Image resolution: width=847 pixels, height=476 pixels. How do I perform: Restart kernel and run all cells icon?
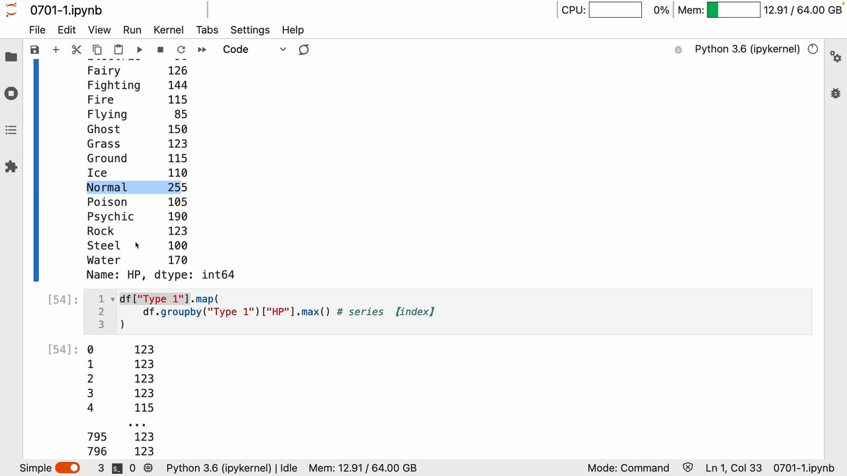click(x=202, y=50)
